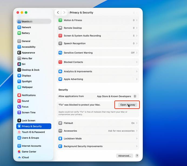Open Touch ID & Password label
Viewport: 187px width, 166px height.
(33, 132)
